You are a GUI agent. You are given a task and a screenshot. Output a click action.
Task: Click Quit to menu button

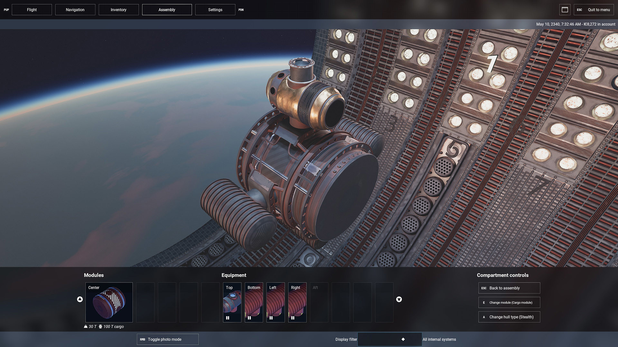pos(594,10)
